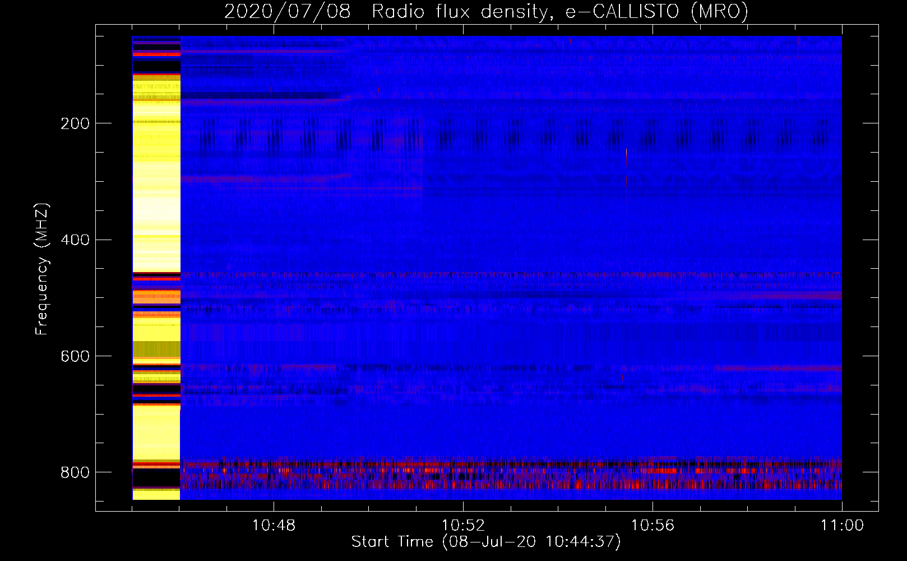The height and width of the screenshot is (561, 907).
Task: Click the 11:00 time tick label
Action: coord(842,526)
